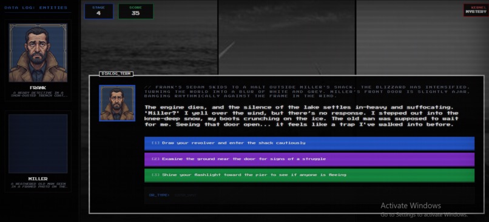Click the SCORE 35 indicator box
489x222 pixels.
click(136, 12)
